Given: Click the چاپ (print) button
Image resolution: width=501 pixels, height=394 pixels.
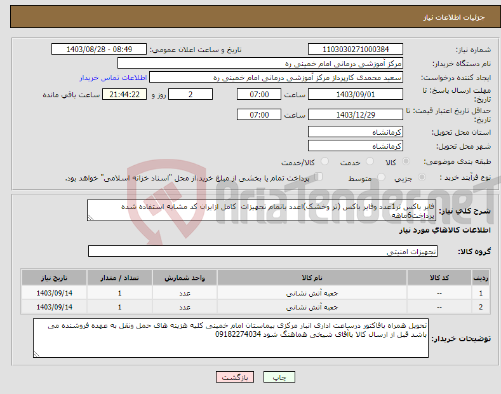Looking at the screenshot, I should (279, 377).
